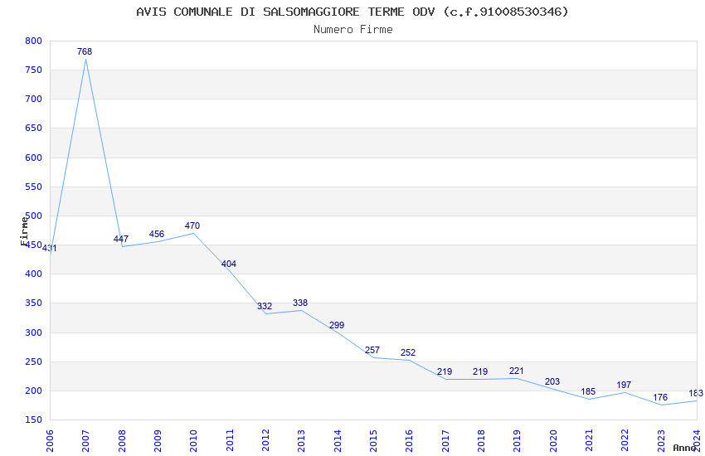Select the 768 data label for 2007
Image resolution: width=705 pixels, height=456 pixels.
pyautogui.click(x=85, y=51)
